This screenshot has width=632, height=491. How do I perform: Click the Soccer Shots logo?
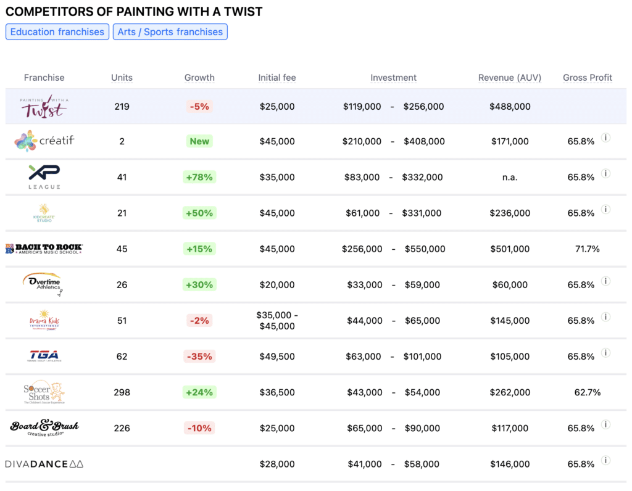tap(44, 392)
